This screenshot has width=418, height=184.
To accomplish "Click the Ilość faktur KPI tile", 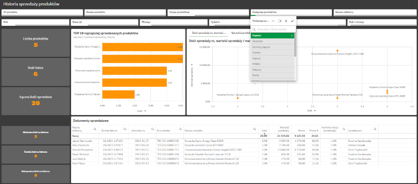I will coord(36,72).
